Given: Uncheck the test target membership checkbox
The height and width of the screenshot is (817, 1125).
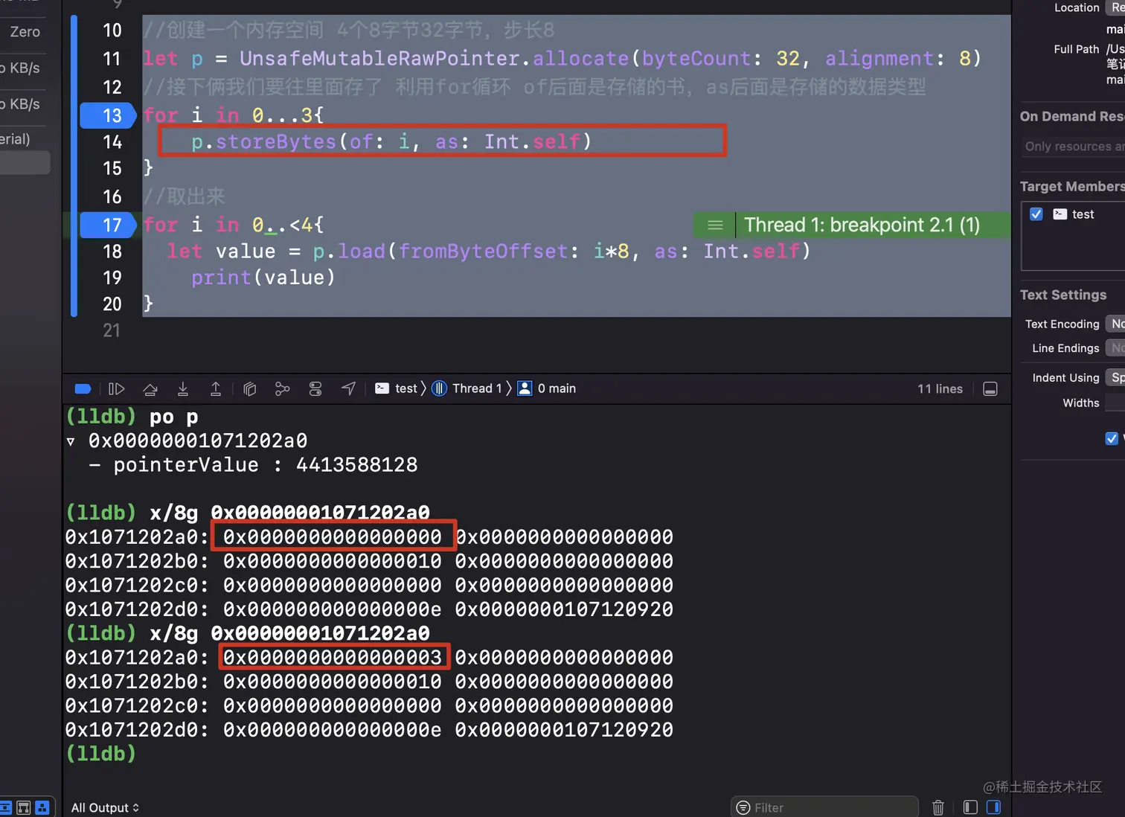Looking at the screenshot, I should [x=1036, y=214].
